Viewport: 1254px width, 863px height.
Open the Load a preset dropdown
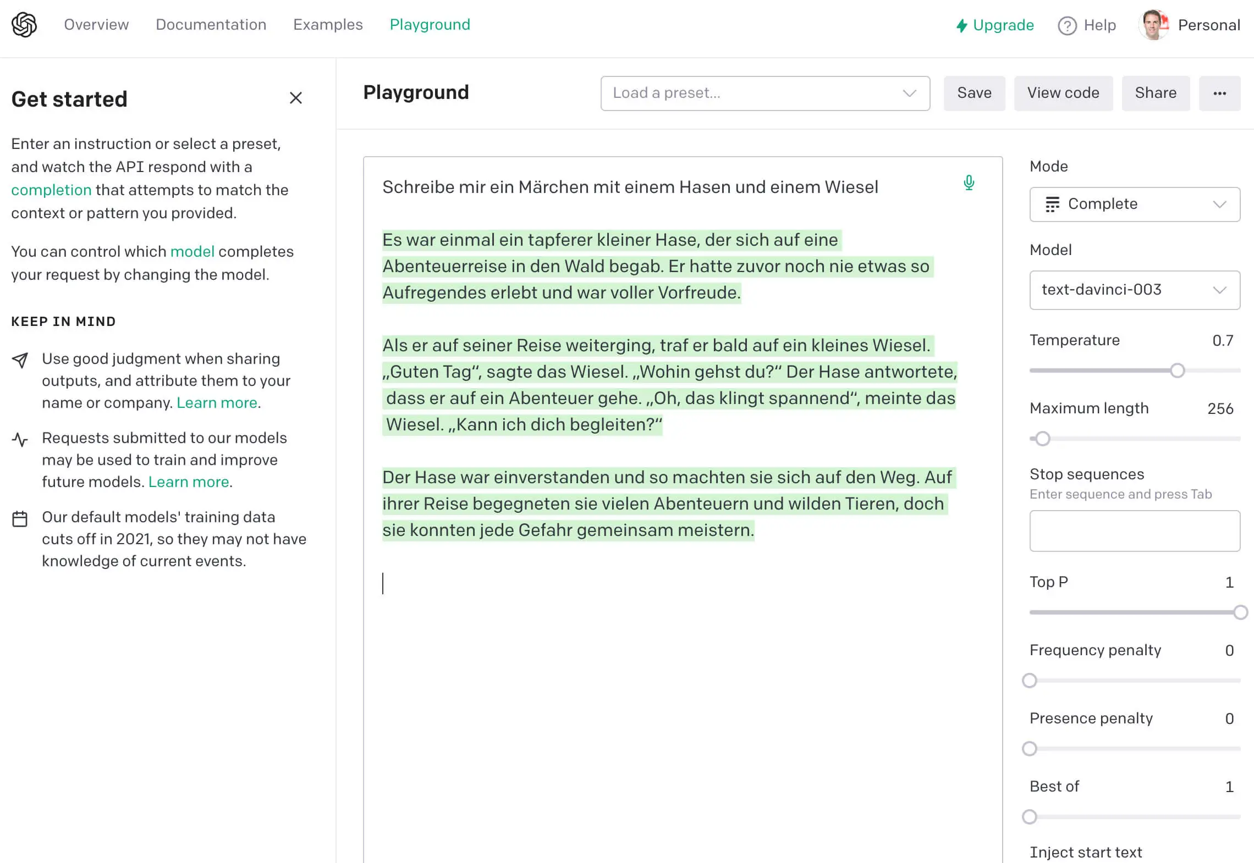pyautogui.click(x=765, y=93)
